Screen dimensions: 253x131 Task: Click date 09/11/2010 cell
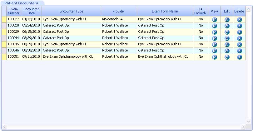coord(31,56)
